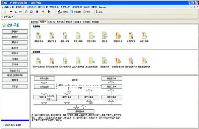Click 库存分析 button in left sidebar
The width and height of the screenshot is (199, 129).
[15, 48]
